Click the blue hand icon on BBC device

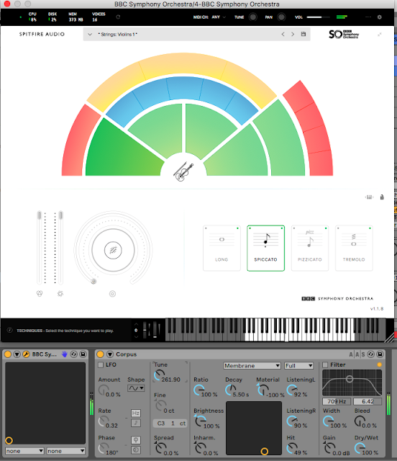(65, 354)
